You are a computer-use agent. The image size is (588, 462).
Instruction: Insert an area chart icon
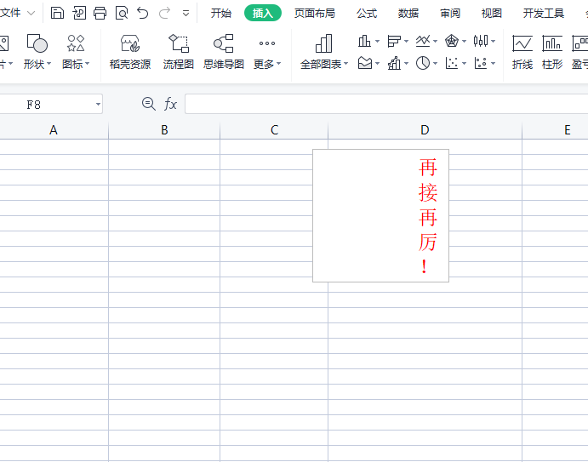[x=364, y=63]
